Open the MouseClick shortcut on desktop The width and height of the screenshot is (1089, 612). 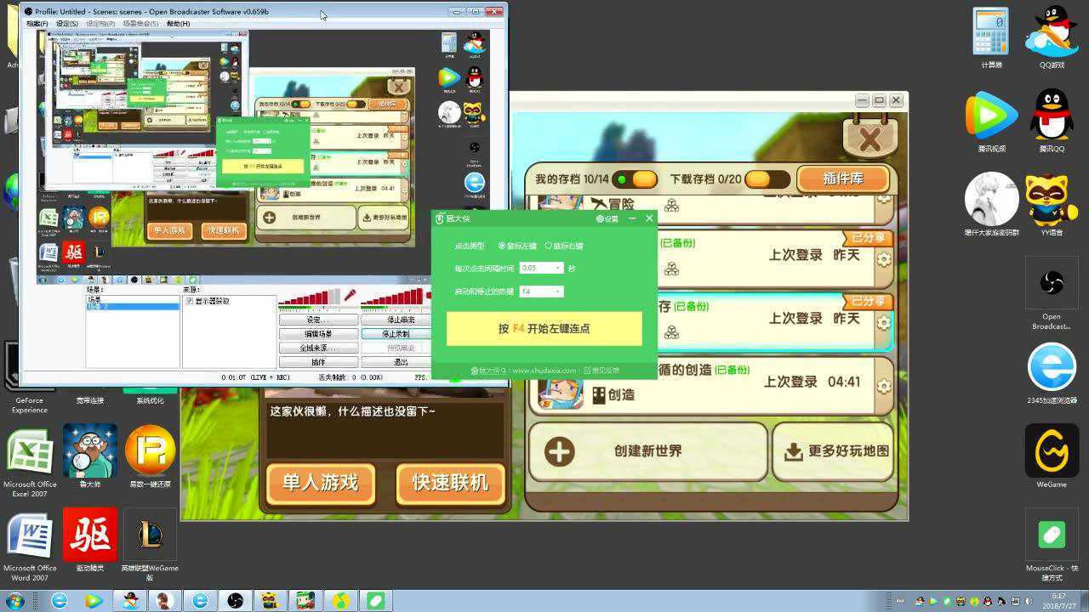pos(1052,545)
